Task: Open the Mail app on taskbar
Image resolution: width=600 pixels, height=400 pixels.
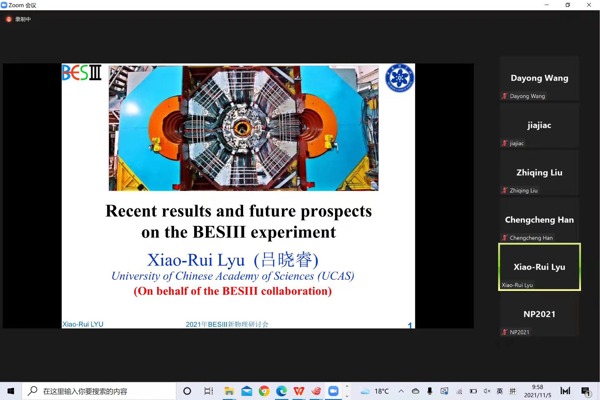Action: (x=247, y=391)
